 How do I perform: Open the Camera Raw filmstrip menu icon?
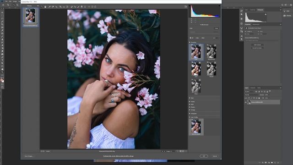coord(38,6)
